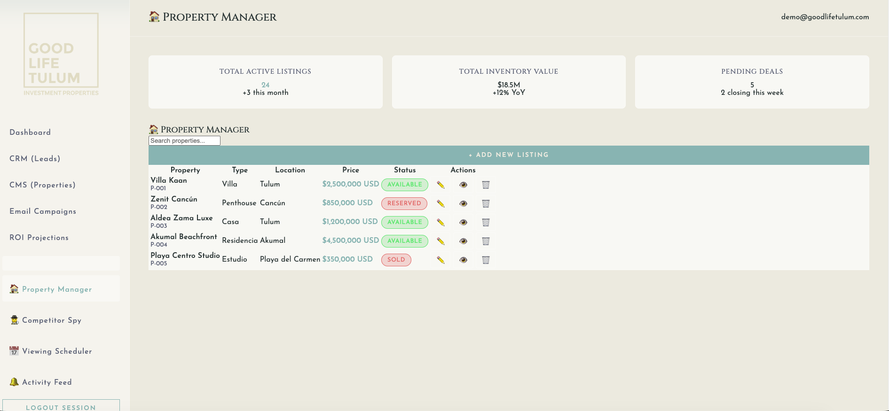This screenshot has width=889, height=411.
Task: Click the Reserved status badge for Zenit Cancún
Action: point(404,203)
